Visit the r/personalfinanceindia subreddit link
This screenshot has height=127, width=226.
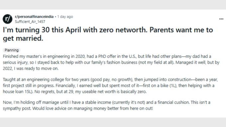34,17
